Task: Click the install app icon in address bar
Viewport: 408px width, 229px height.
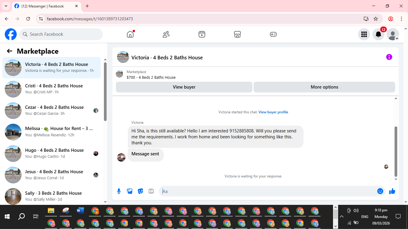Action: click(366, 19)
